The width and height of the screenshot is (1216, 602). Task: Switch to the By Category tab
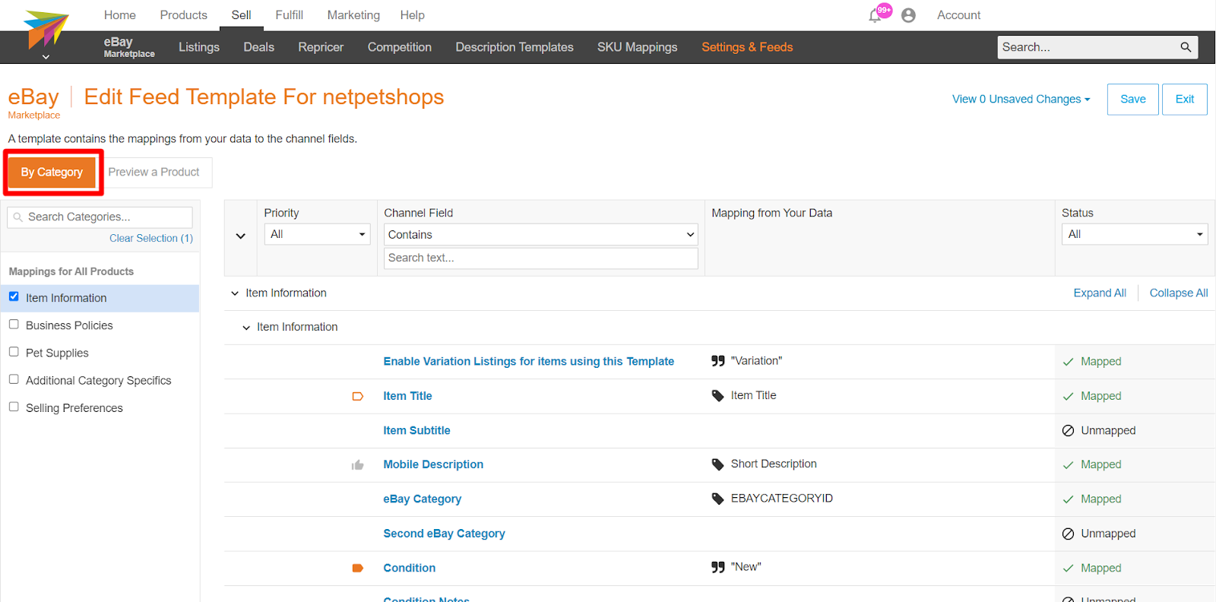[x=52, y=173]
